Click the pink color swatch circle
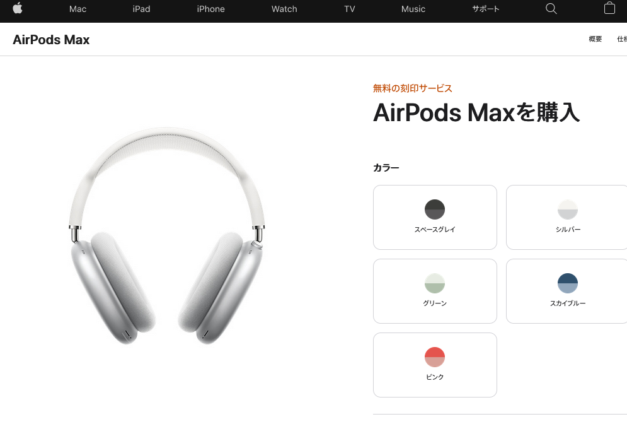This screenshot has height=424, width=627. click(x=435, y=356)
